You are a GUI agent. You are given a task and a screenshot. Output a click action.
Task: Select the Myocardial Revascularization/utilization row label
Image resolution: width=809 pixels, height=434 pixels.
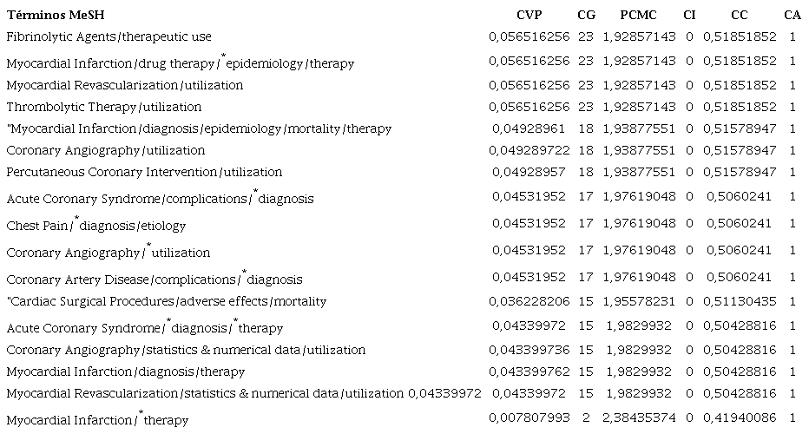[x=124, y=85]
